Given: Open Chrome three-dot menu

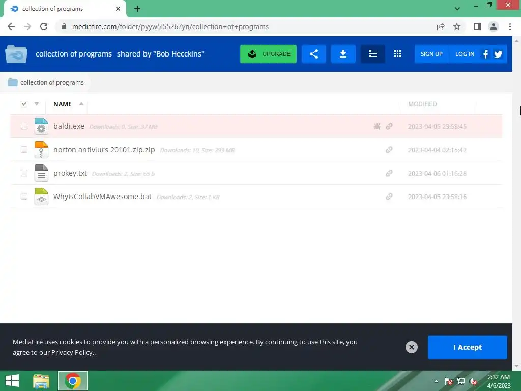Looking at the screenshot, I should click(510, 26).
